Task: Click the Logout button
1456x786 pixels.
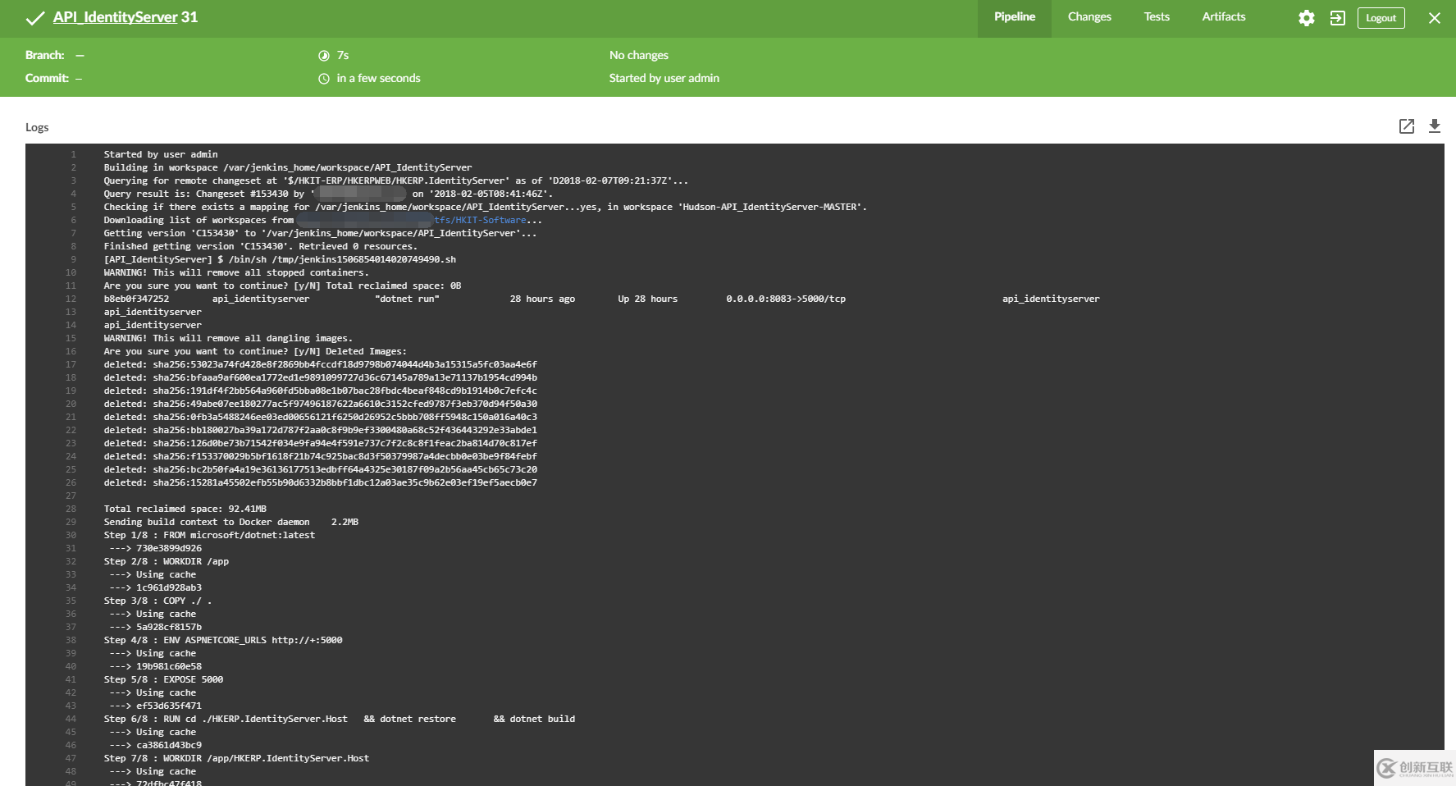Action: point(1381,18)
